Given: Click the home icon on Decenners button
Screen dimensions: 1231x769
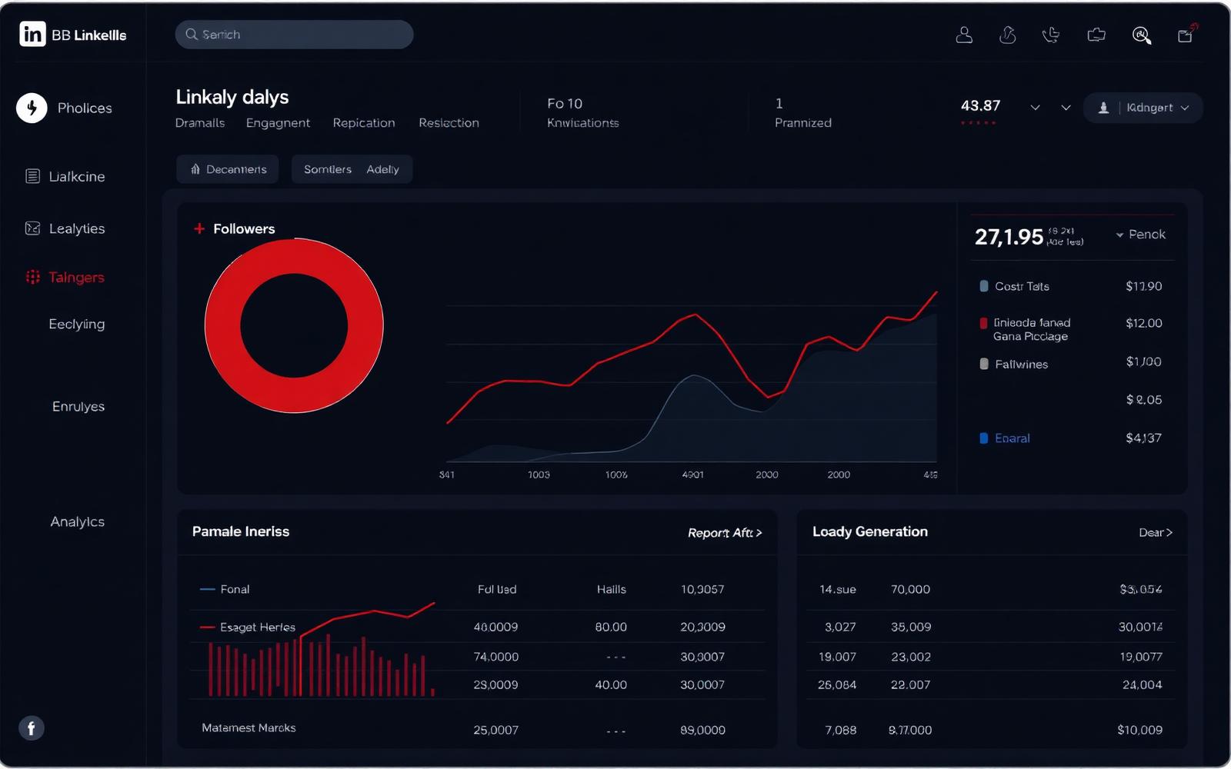Looking at the screenshot, I should click(195, 169).
